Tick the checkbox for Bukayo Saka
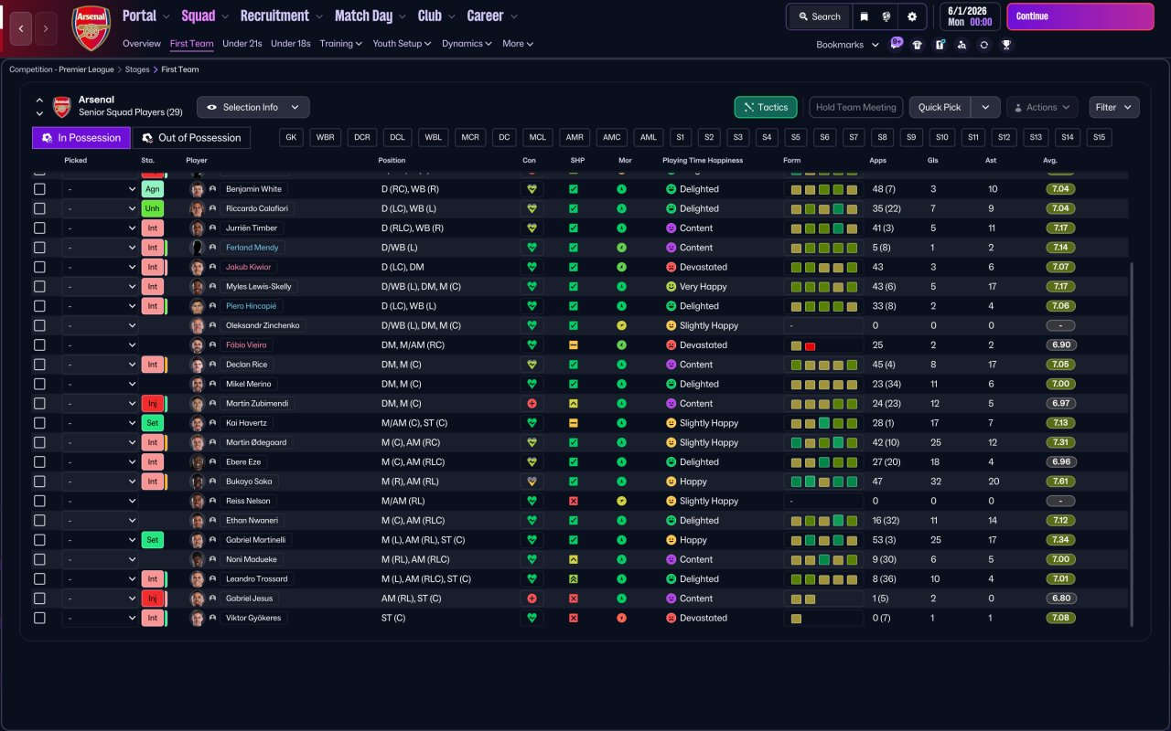Screen dimensions: 1171x731 (39, 482)
